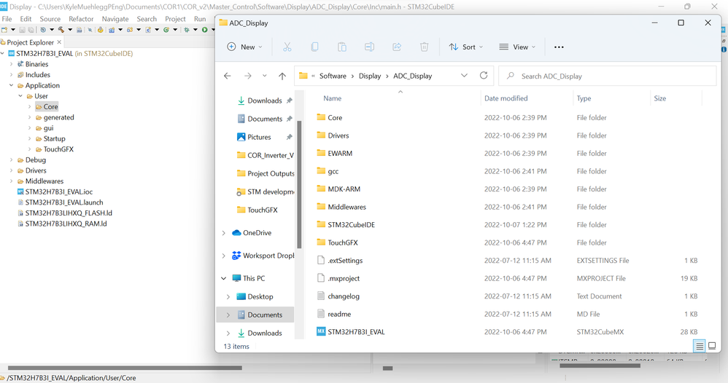728x383 pixels.
Task: Sort by the Type column header
Action: pyautogui.click(x=584, y=98)
